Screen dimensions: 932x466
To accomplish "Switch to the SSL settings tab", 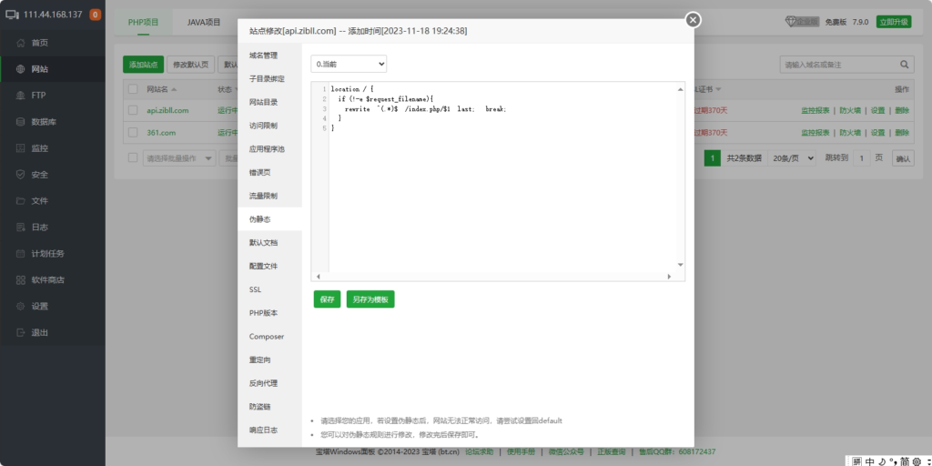I will [255, 289].
